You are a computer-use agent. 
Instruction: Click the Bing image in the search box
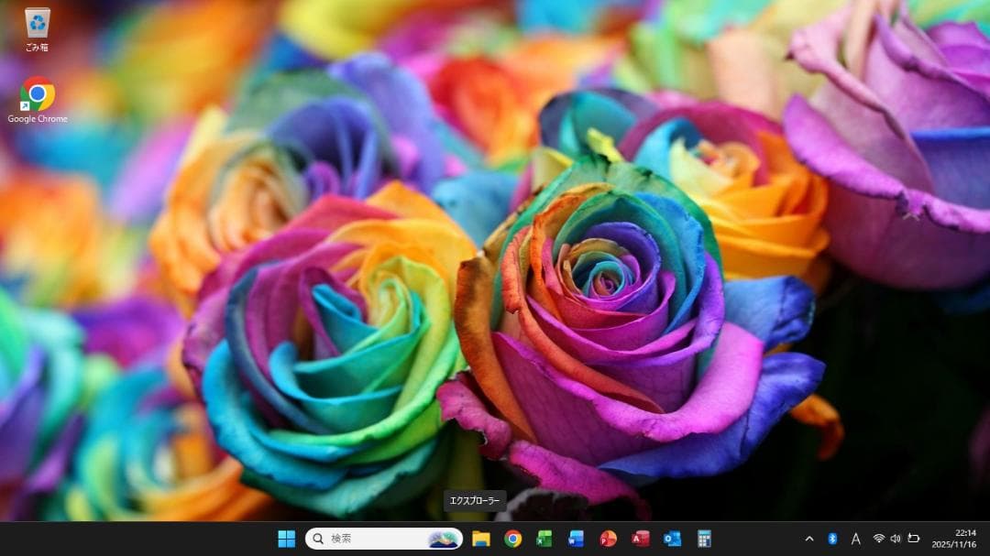pos(445,540)
